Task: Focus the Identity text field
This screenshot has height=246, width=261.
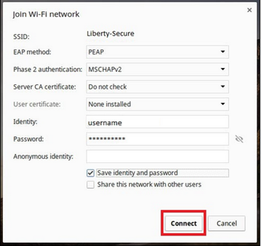Action: (157, 122)
